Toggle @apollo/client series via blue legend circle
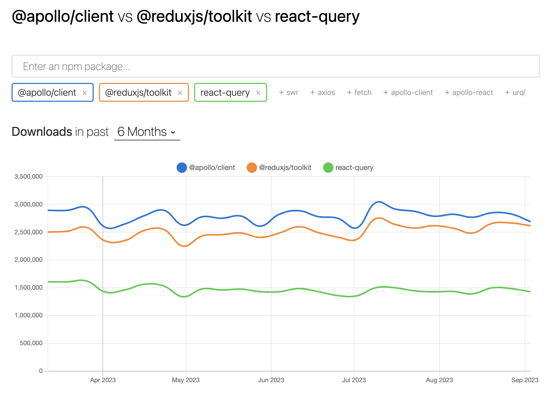Screen dimensions: 549x394 182,168
